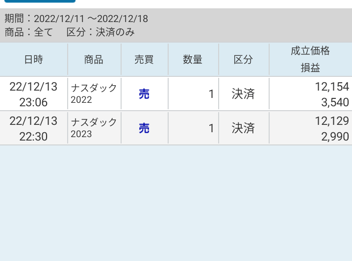The height and width of the screenshot is (261, 352).
Task: Click the ナスダック 2023 product cell
Action: (x=94, y=128)
